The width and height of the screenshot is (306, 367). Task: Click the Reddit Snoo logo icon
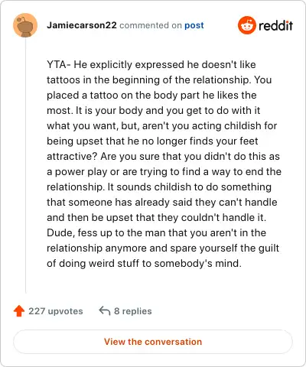[246, 25]
